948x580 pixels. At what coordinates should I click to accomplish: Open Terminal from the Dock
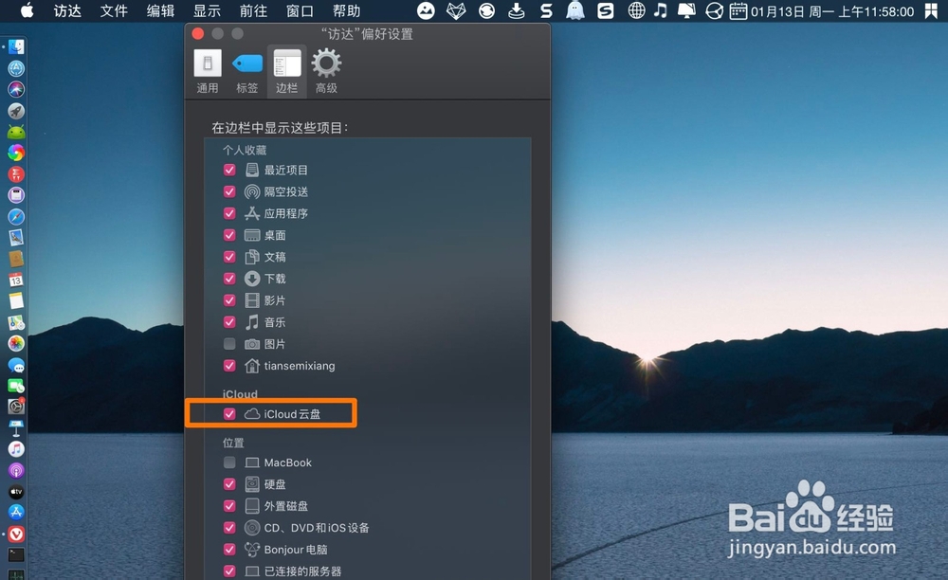[x=16, y=554]
